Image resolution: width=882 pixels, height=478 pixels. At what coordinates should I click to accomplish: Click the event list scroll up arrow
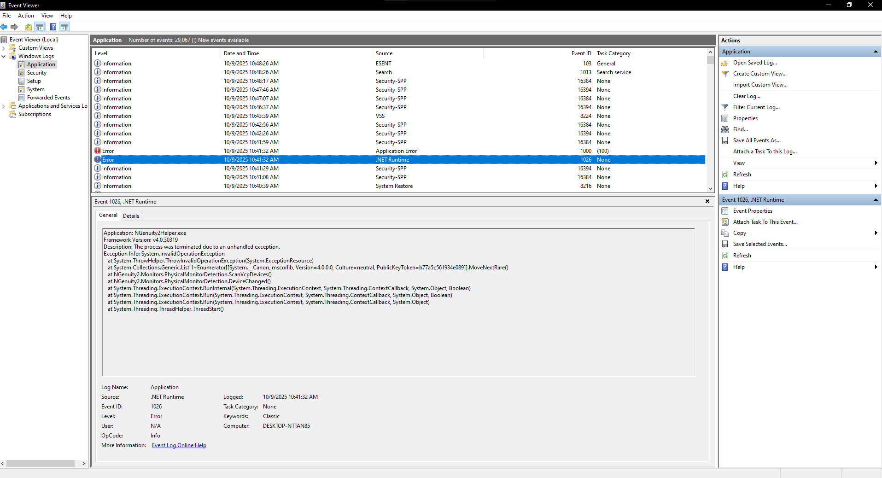pyautogui.click(x=710, y=52)
